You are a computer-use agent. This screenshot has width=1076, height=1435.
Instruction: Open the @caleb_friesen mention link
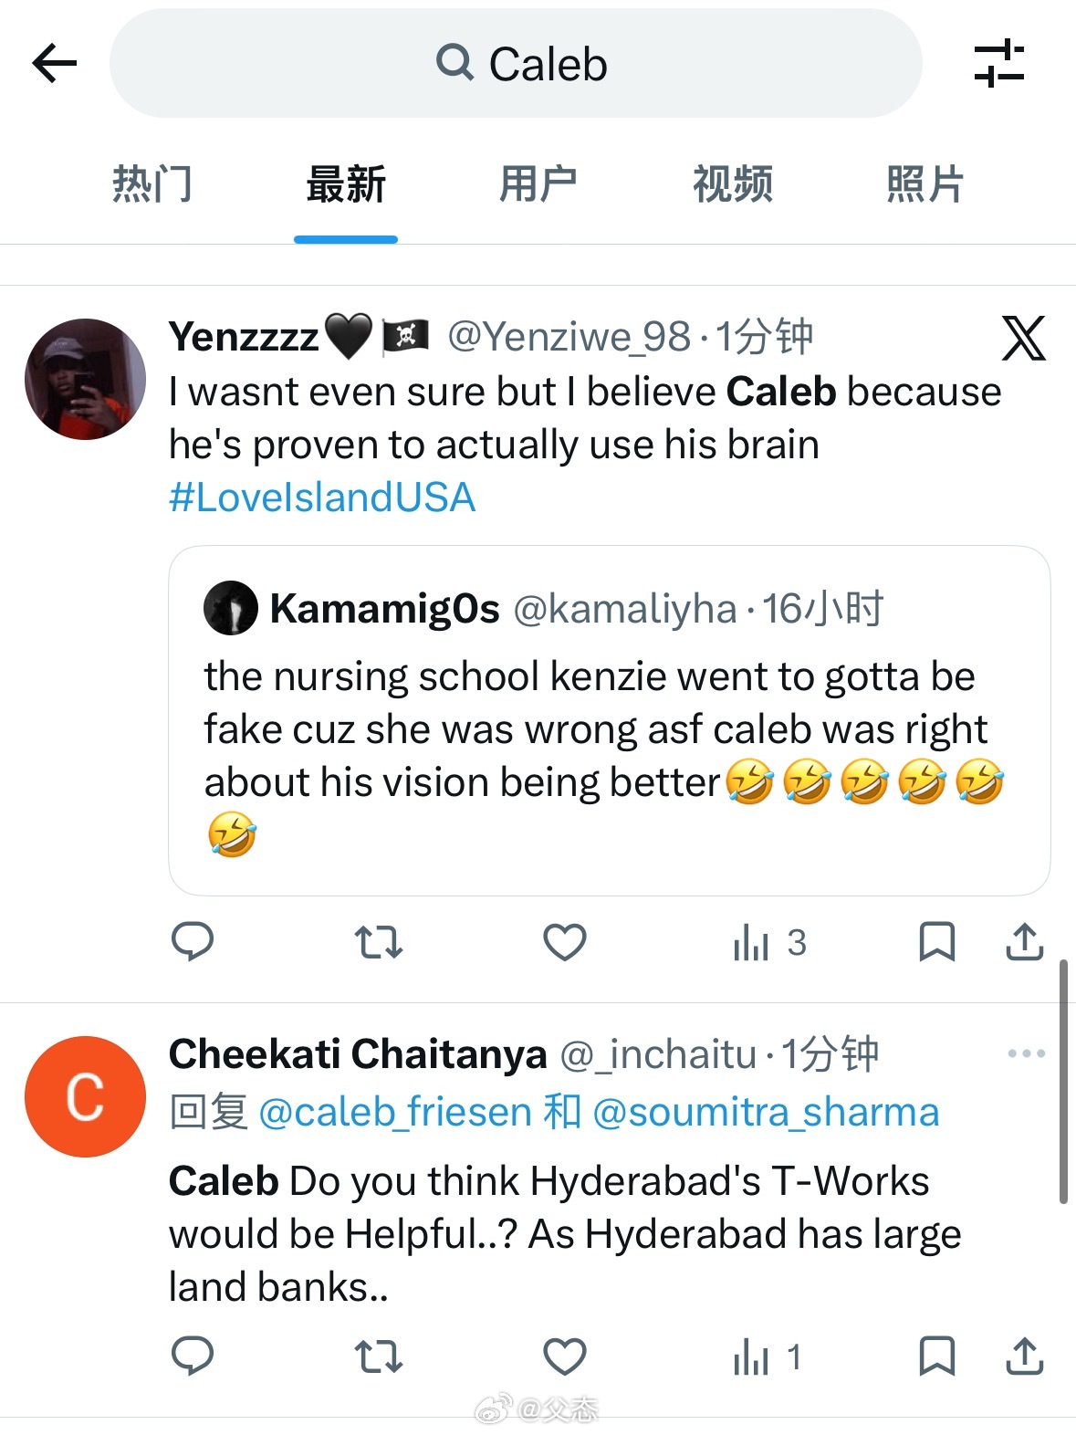pos(395,1112)
